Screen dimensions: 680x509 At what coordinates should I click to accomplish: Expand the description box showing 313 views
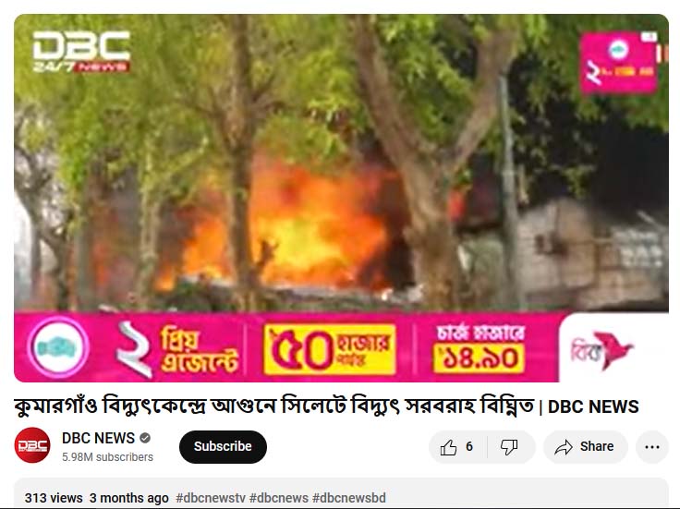[341, 493]
